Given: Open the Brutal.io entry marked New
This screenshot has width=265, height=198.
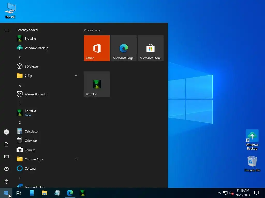Looking at the screenshot, I should click(47, 113).
